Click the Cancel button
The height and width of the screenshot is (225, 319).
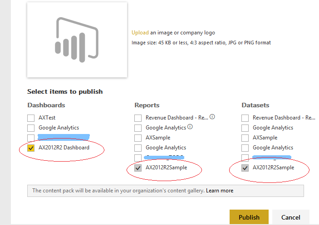click(x=291, y=217)
